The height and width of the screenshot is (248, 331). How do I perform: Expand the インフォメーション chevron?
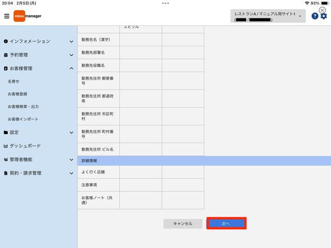point(72,41)
